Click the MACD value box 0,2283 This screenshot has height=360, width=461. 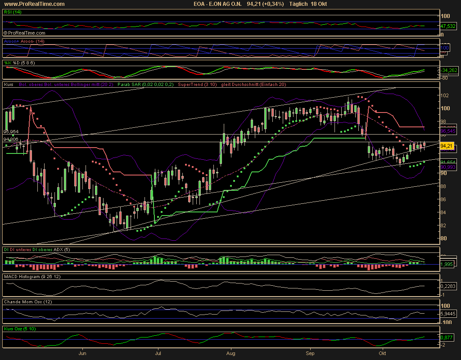[x=448, y=286]
